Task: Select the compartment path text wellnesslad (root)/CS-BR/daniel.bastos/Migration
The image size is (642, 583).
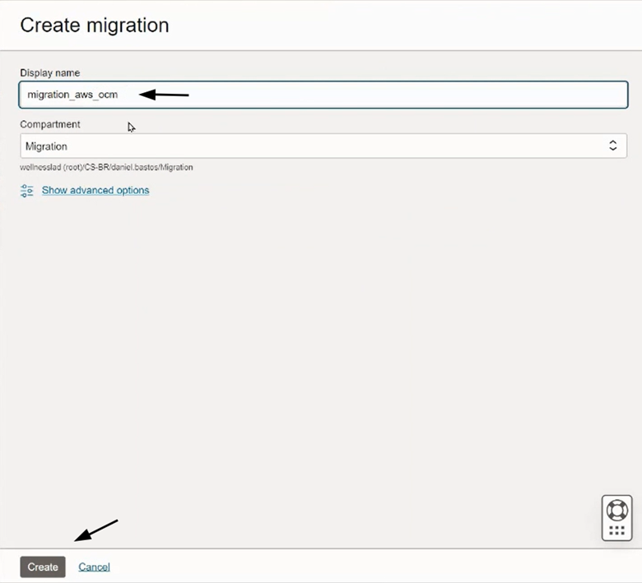Action: coord(106,167)
